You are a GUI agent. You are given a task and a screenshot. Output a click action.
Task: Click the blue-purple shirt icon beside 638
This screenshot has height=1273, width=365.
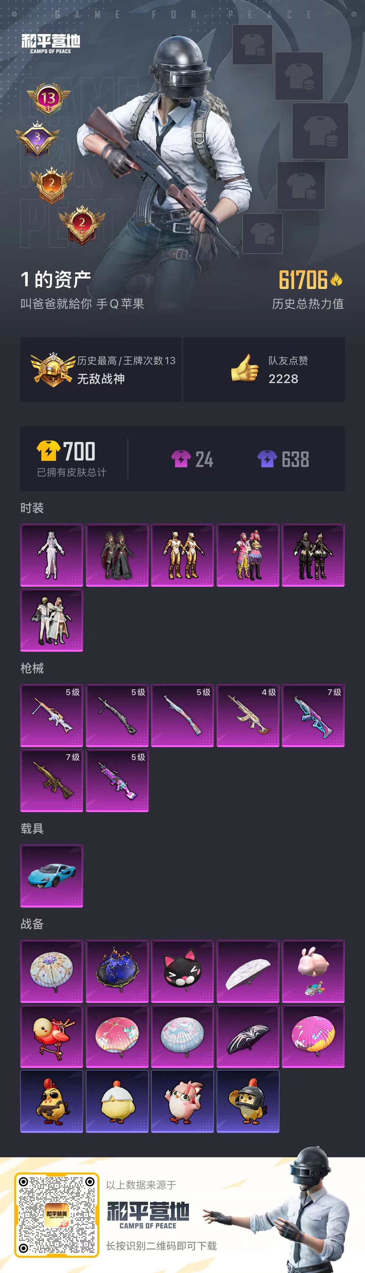point(267,459)
